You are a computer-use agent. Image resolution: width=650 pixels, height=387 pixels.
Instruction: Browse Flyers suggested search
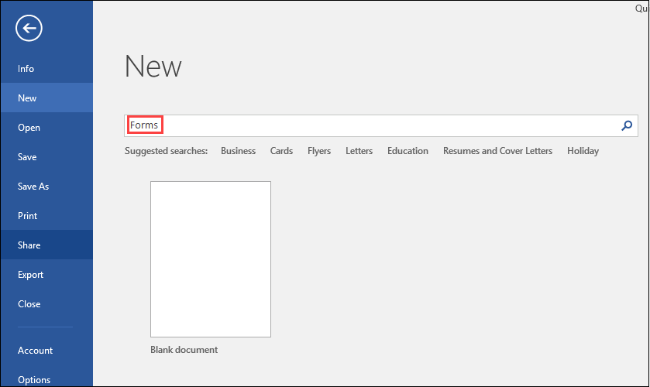(x=319, y=151)
